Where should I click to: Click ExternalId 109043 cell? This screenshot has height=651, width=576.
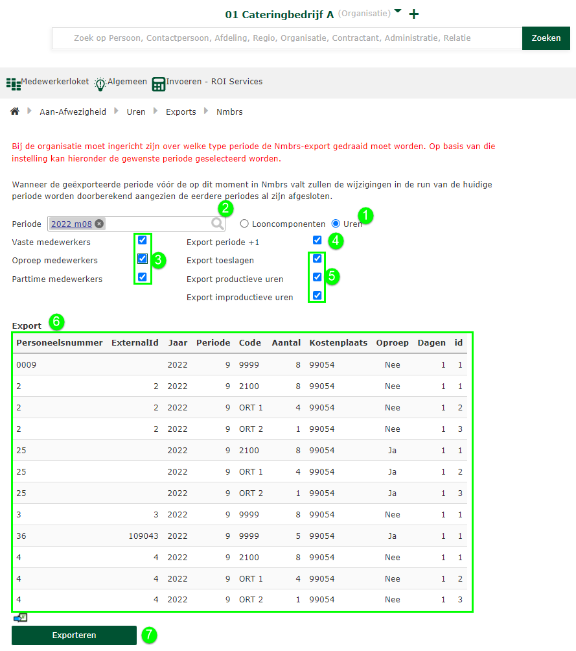click(x=144, y=536)
